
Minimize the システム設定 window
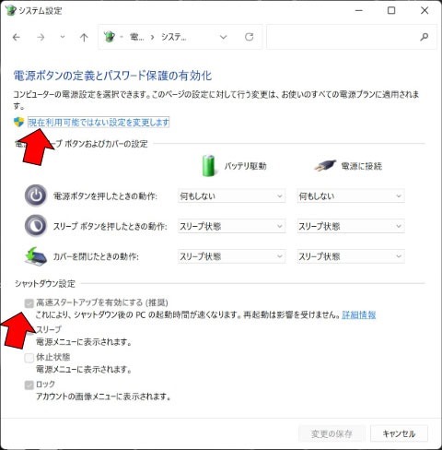tap(359, 10)
